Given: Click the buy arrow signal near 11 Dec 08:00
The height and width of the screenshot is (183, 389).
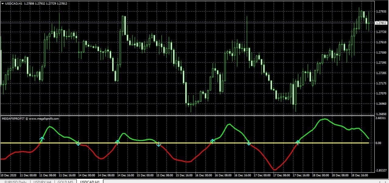Looking at the screenshot, I should point(42,139).
